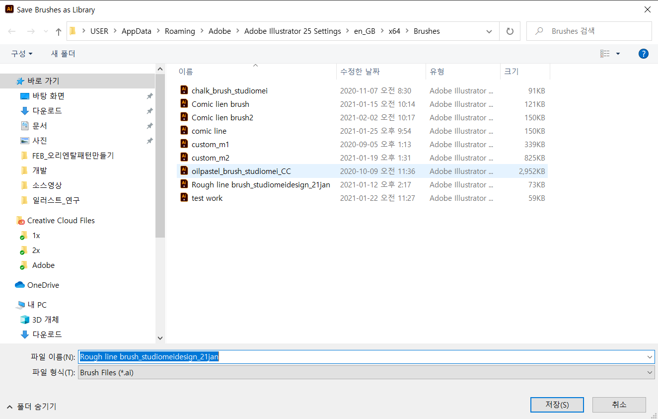Click the navigation pane scroll up arrow
The height and width of the screenshot is (419, 658).
160,69
